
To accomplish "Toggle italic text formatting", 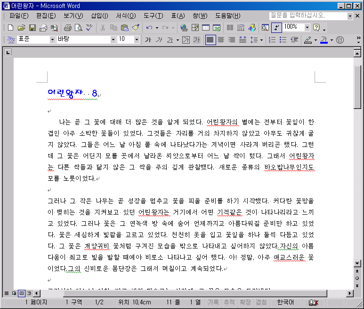I will pyautogui.click(x=159, y=40).
